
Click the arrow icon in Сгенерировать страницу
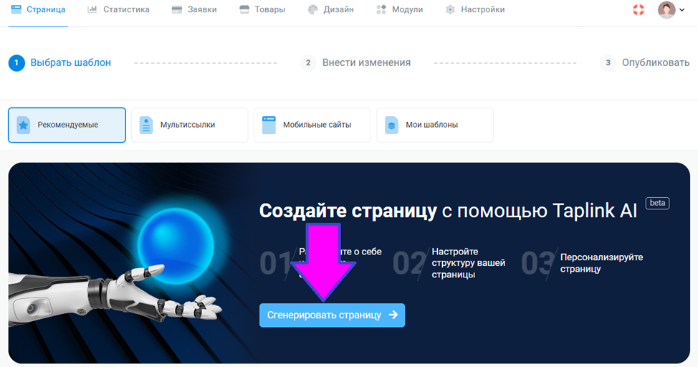point(393,315)
